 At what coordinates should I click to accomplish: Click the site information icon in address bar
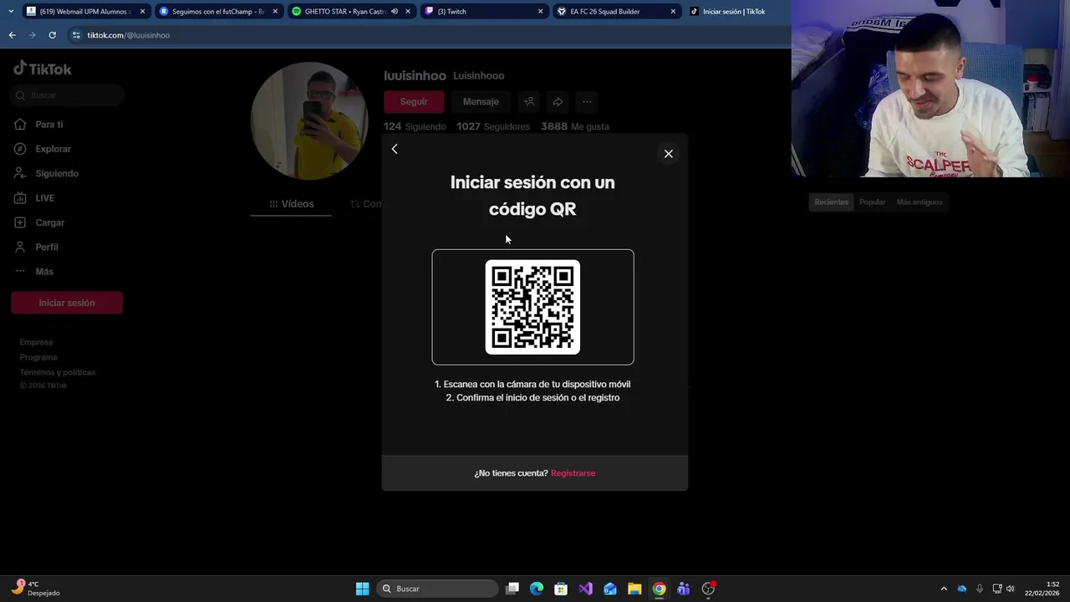point(76,35)
